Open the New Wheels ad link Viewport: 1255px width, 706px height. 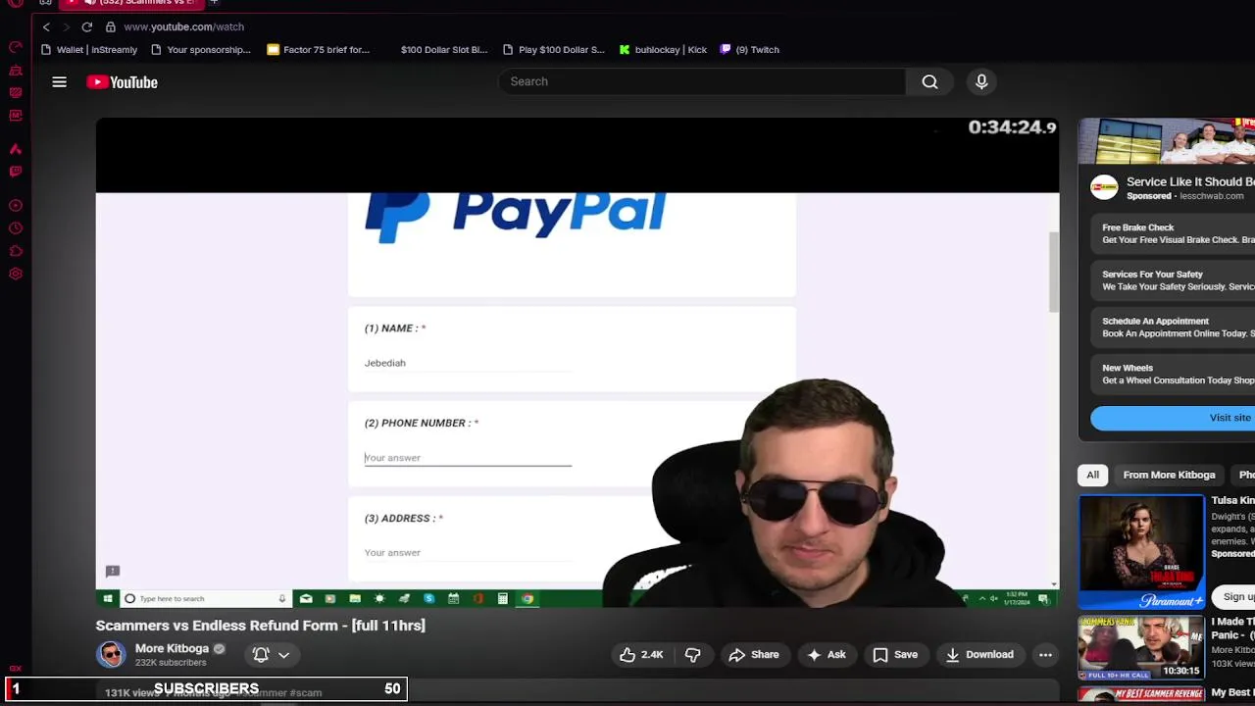pos(1173,375)
